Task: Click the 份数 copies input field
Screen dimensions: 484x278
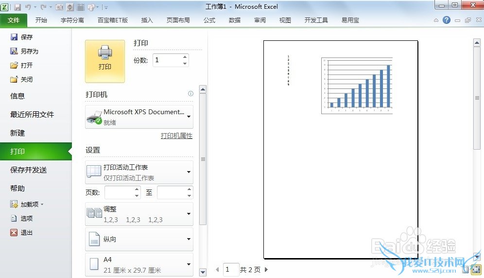Action: click(x=167, y=60)
